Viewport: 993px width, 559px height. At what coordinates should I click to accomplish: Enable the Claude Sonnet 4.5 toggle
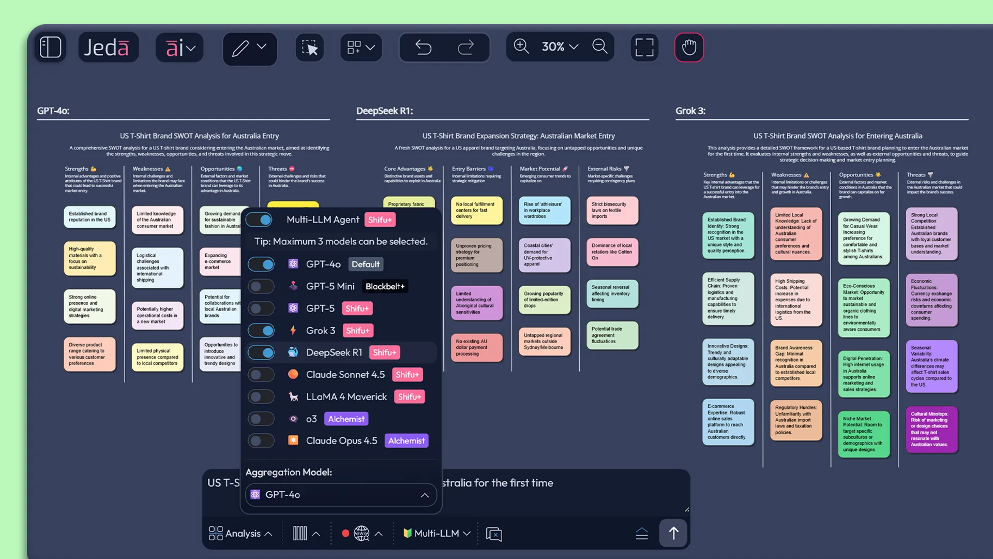pyautogui.click(x=261, y=374)
